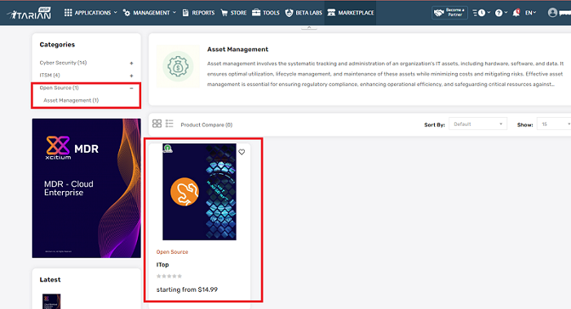Open Product Compare (0)
This screenshot has height=309, width=571.
(x=206, y=124)
